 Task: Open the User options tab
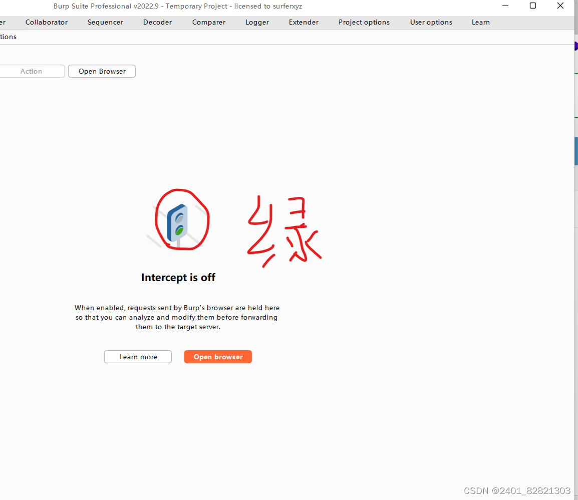431,22
